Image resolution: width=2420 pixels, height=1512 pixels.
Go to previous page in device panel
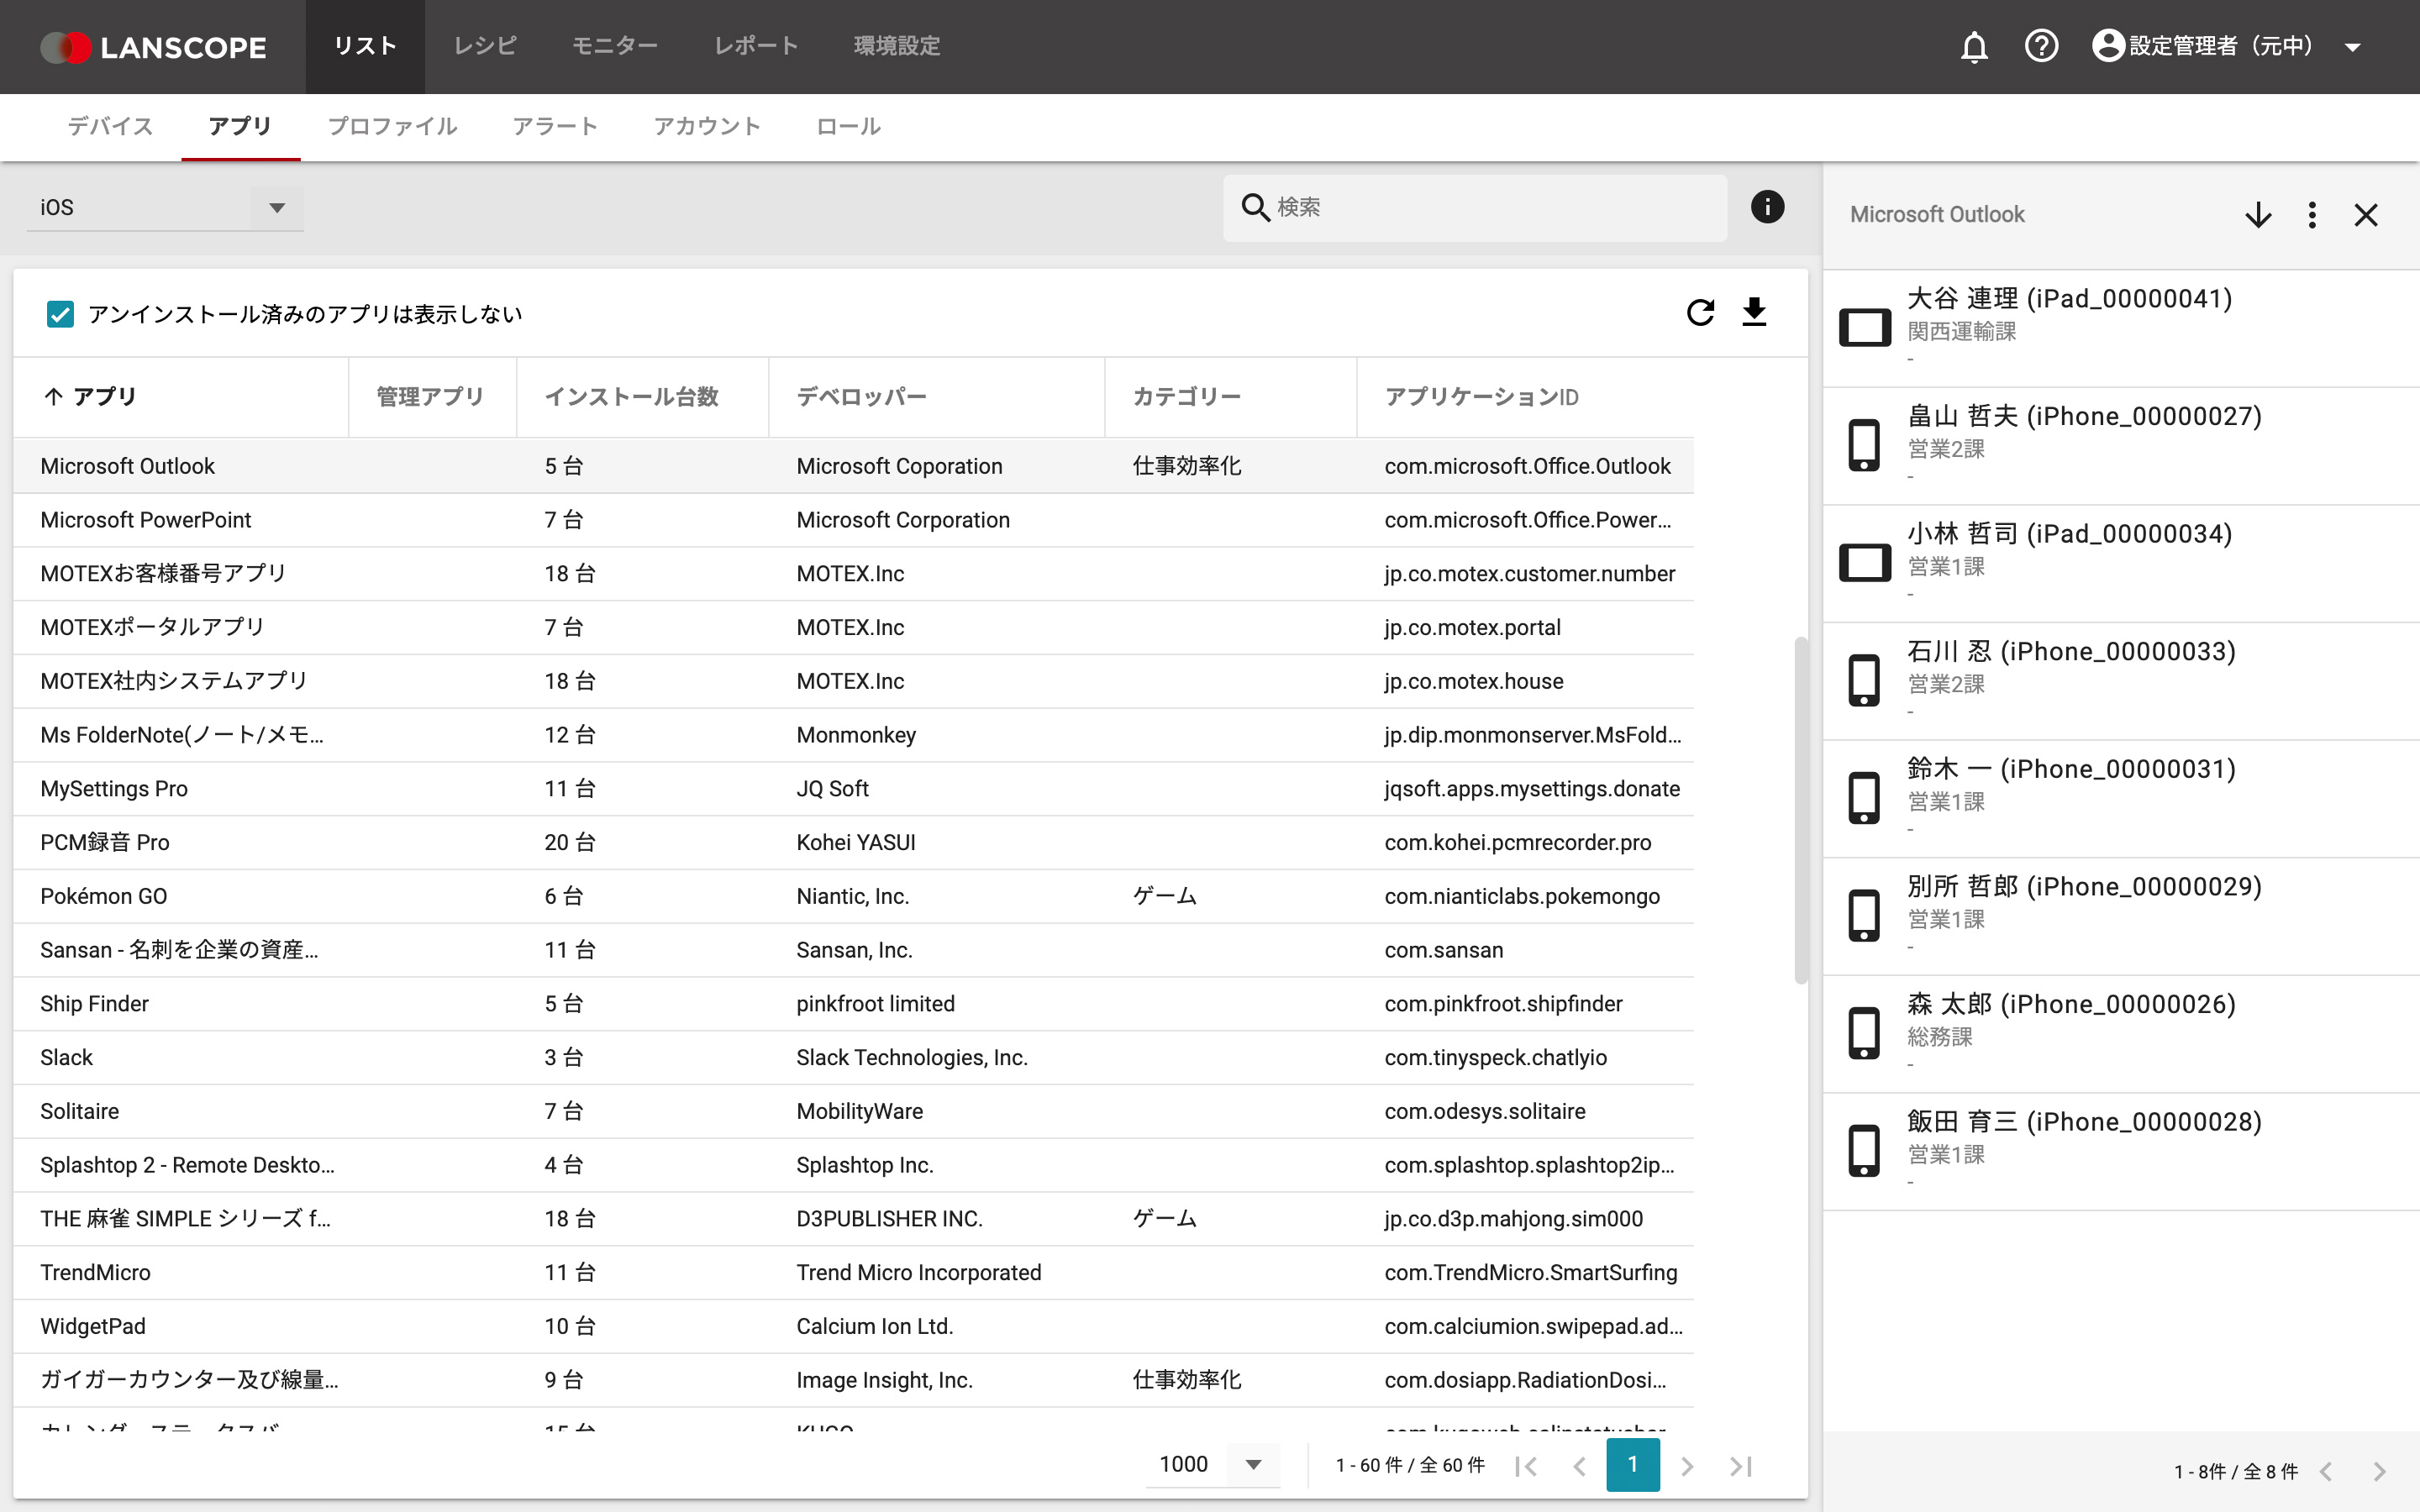[x=2326, y=1471]
